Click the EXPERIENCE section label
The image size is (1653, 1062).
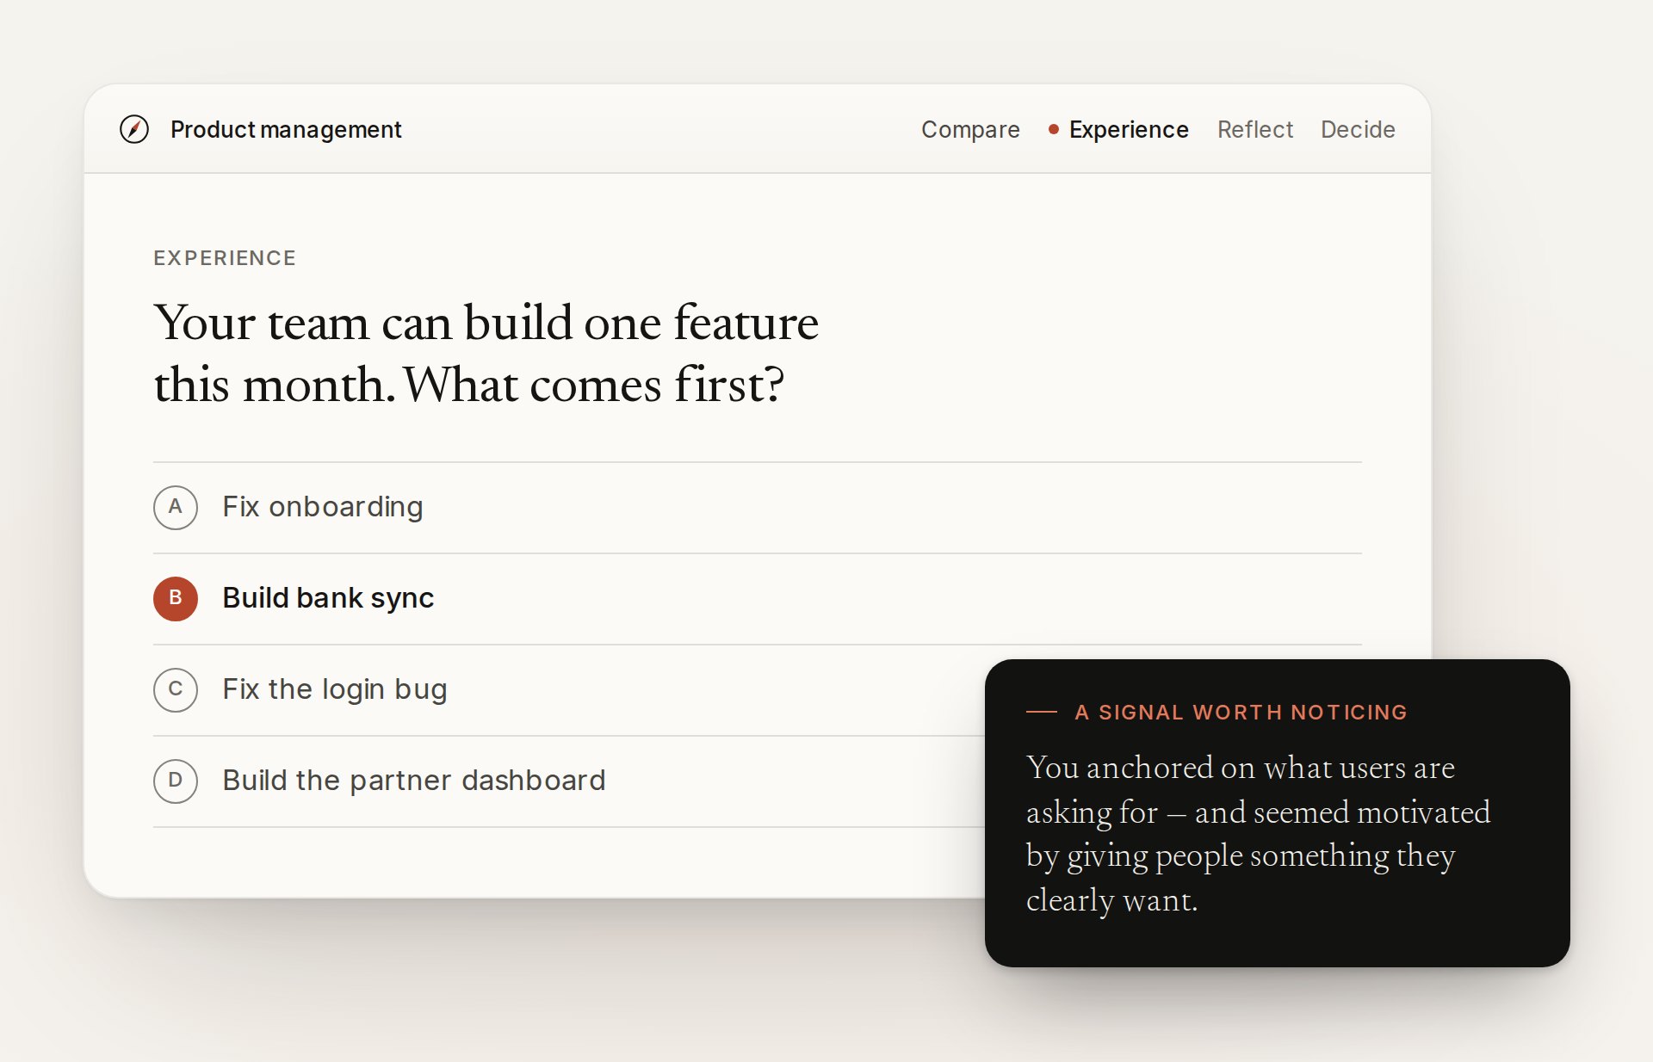[225, 258]
